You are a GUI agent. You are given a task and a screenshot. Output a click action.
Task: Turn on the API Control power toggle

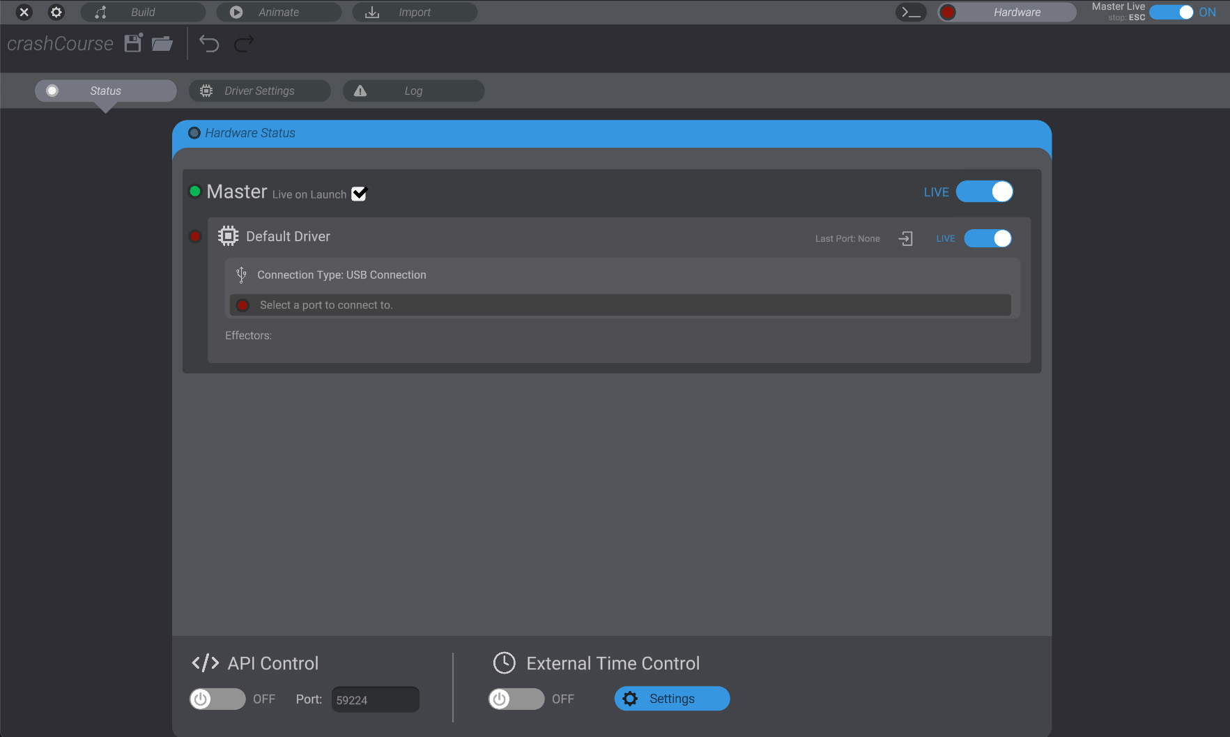click(x=217, y=699)
